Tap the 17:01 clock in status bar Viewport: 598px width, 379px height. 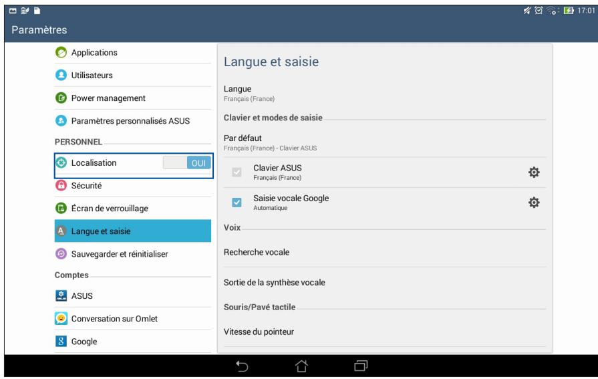[586, 11]
